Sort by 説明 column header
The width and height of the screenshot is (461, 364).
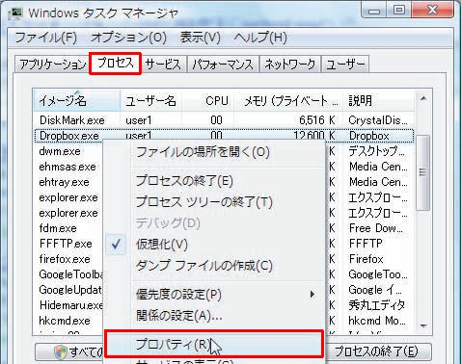[x=379, y=101]
